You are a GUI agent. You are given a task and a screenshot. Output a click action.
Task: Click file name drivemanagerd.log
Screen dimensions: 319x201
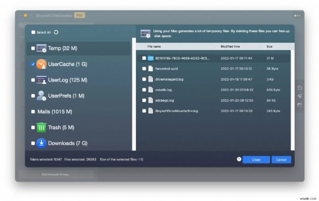(169, 79)
